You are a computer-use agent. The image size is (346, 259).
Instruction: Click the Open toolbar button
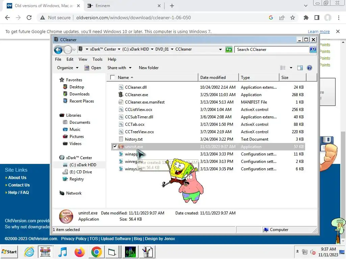point(93,68)
